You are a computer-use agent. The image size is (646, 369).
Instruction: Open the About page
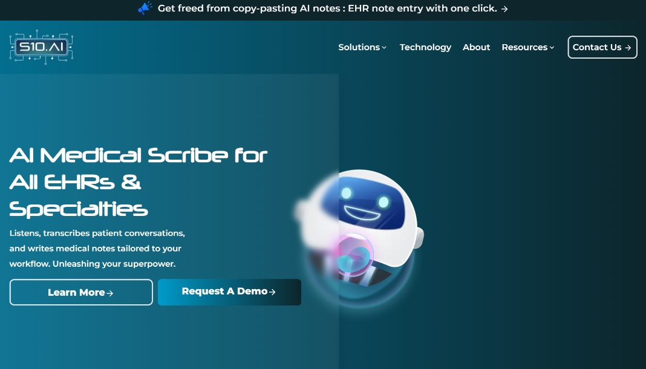coord(476,47)
